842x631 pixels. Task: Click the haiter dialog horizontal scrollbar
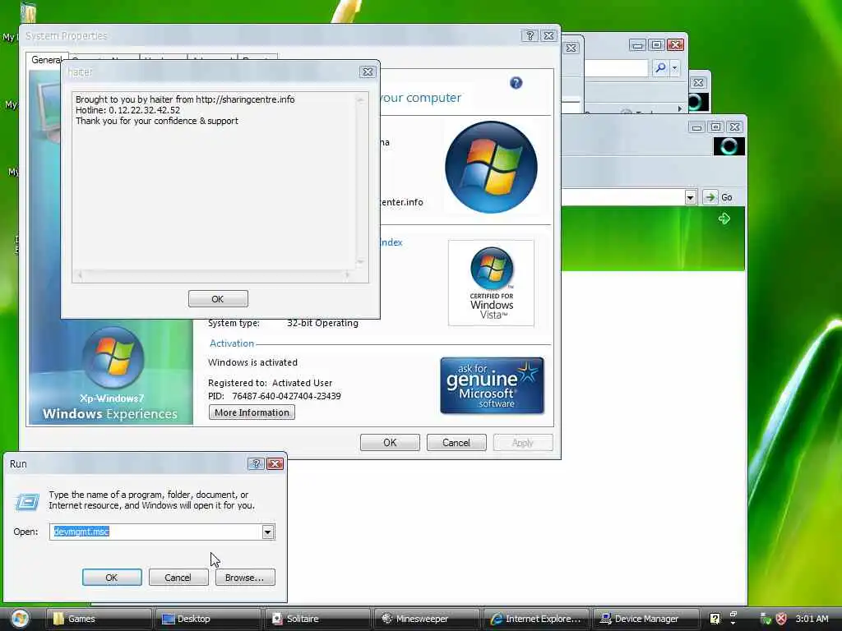click(x=214, y=274)
